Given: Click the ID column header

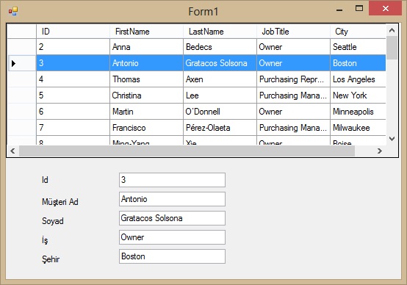Looking at the screenshot, I should click(73, 32).
